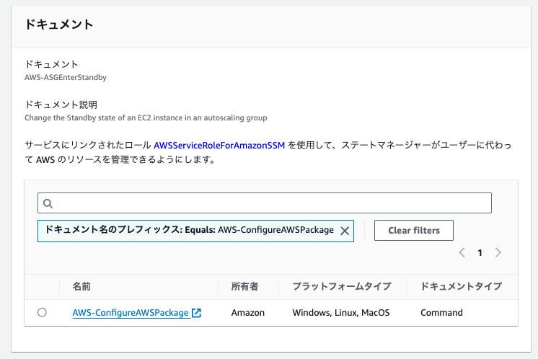Click the document name prefix filter chip

(189, 231)
